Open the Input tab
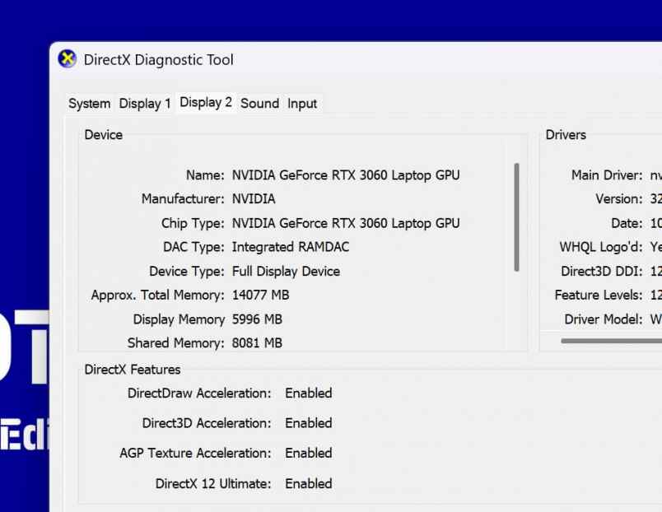The image size is (662, 512). 302,104
